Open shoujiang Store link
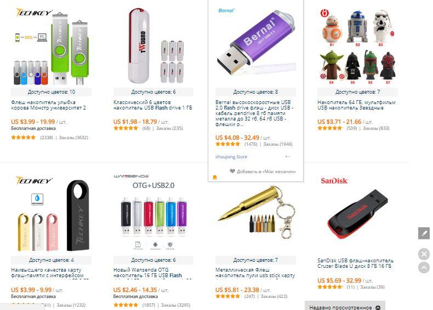 click(x=231, y=157)
